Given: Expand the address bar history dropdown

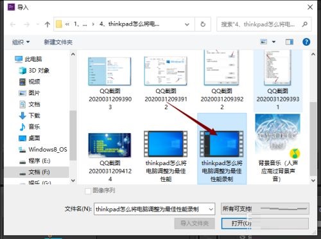Looking at the screenshot, I should 187,24.
